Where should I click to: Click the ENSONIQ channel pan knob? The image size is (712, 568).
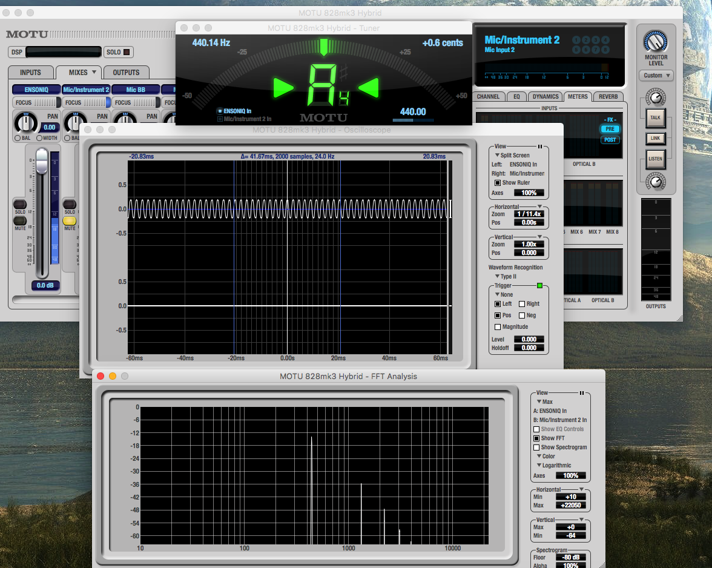[x=25, y=124]
